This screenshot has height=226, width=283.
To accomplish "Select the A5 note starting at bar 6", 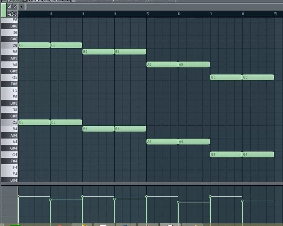I will click(x=194, y=65).
